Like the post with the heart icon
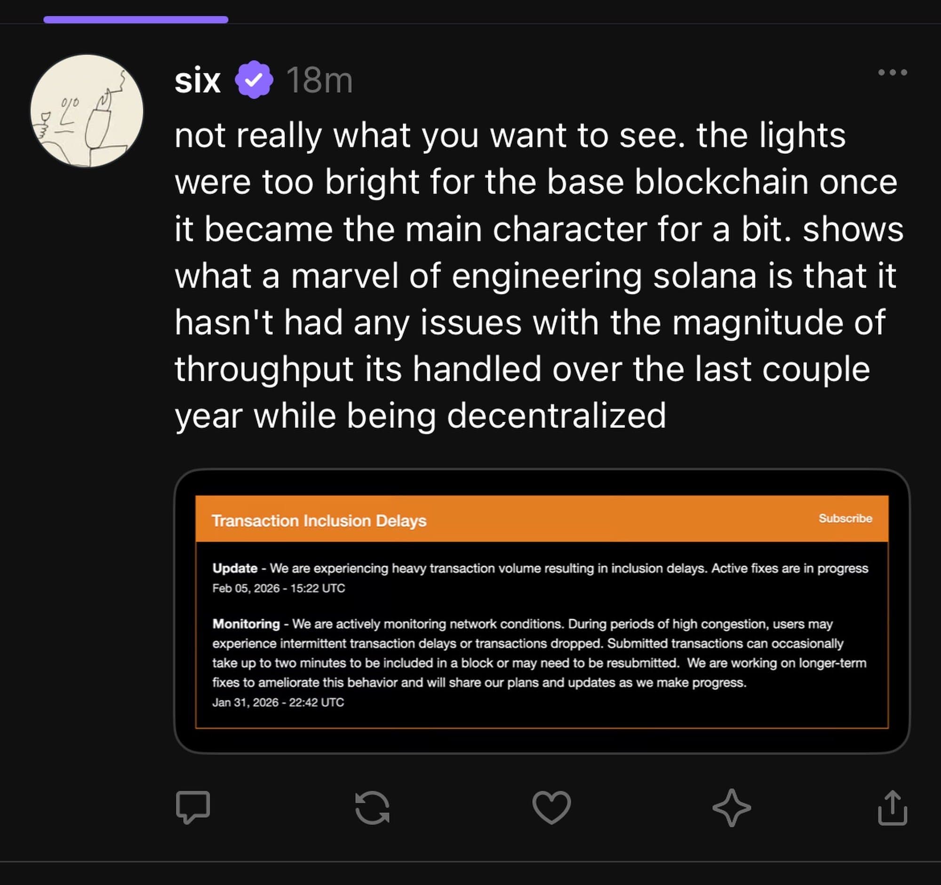Viewport: 941px width, 885px height. [551, 807]
